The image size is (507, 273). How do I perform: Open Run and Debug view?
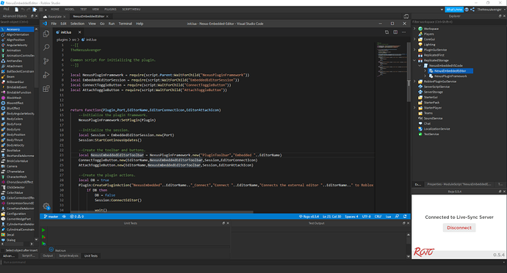pyautogui.click(x=46, y=75)
